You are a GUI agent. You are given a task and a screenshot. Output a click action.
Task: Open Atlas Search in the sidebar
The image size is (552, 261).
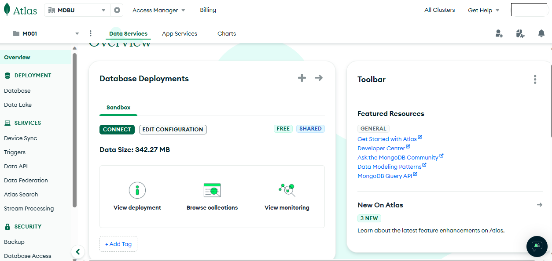pos(21,194)
